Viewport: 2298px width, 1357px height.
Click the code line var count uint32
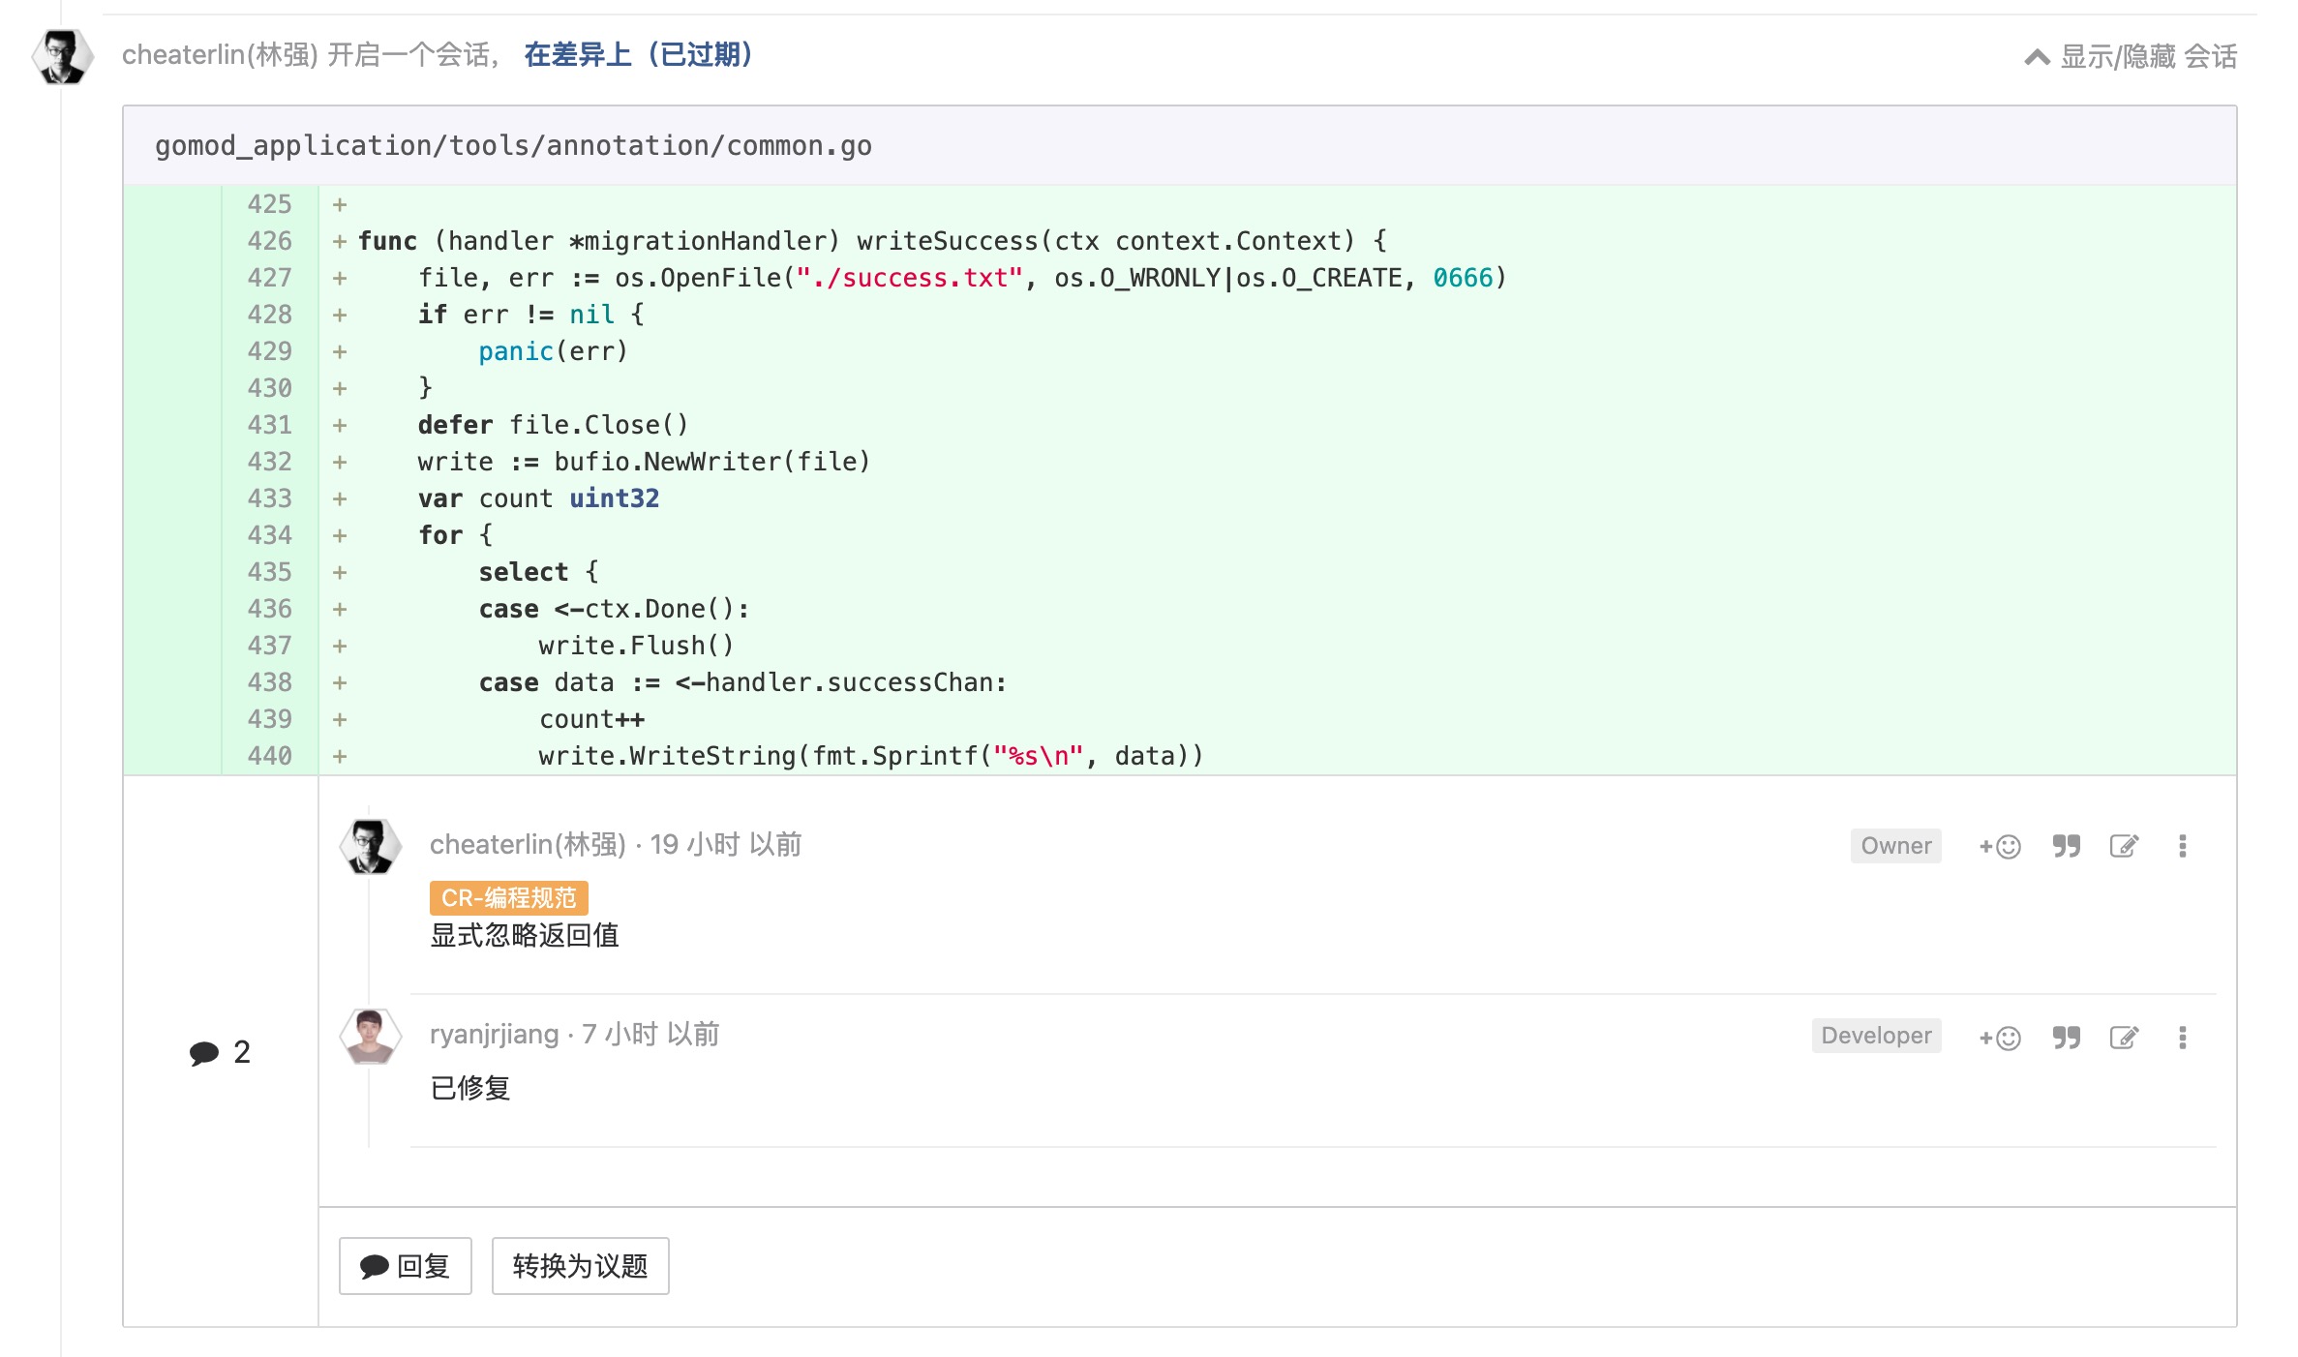pos(538,498)
